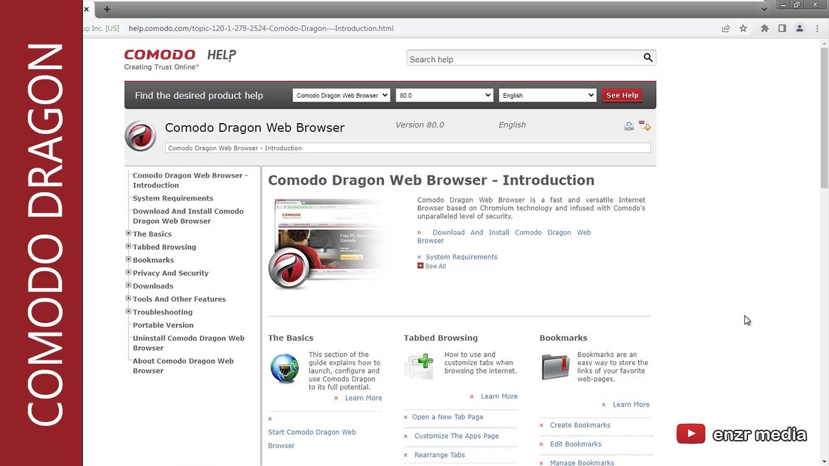This screenshot has width=829, height=466.
Task: Open sidebar link Comodo Dragon Web Browser - Introduction
Action: [x=190, y=180]
